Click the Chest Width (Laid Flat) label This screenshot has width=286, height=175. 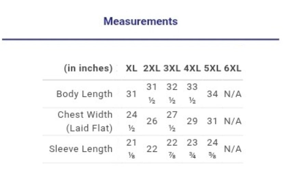click(x=85, y=121)
